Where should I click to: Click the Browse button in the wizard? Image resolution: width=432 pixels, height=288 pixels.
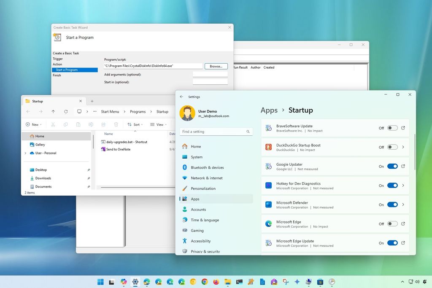pos(216,66)
